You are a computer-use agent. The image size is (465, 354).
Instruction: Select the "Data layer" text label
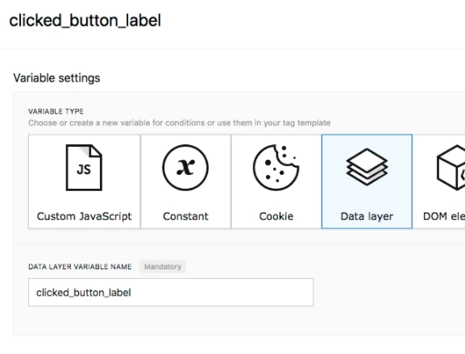tap(367, 217)
